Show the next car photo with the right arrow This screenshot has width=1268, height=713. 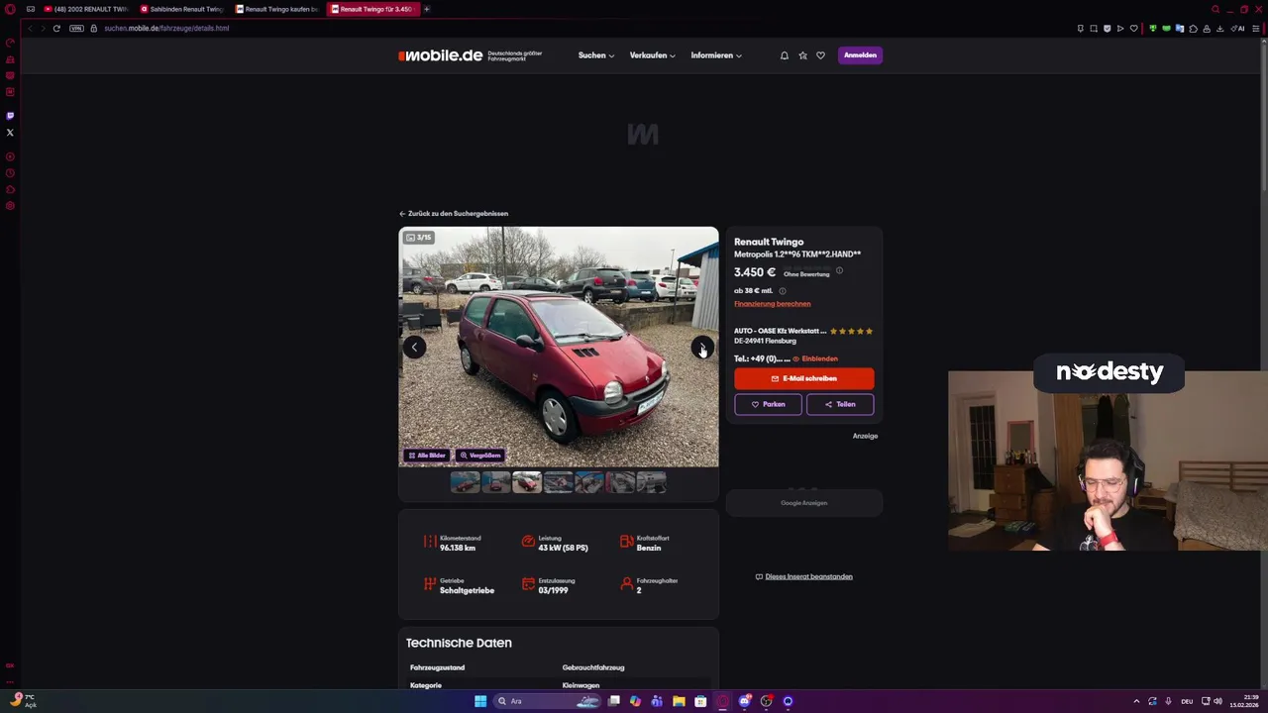(701, 347)
